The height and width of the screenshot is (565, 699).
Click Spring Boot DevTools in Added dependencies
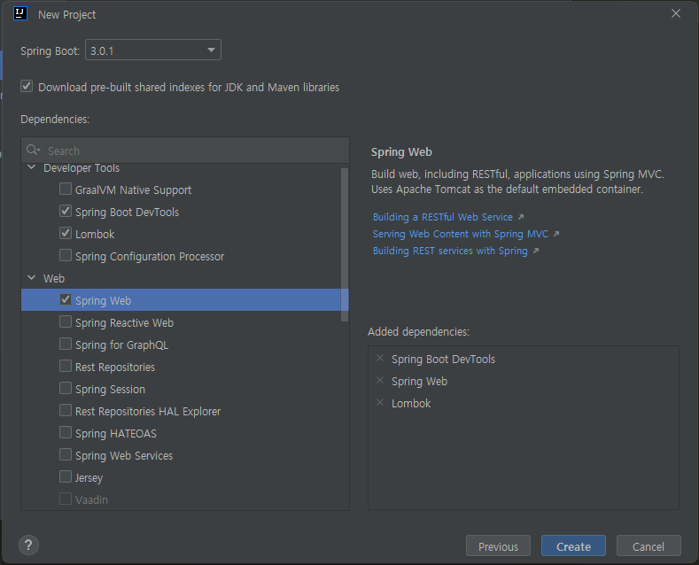[x=443, y=360]
